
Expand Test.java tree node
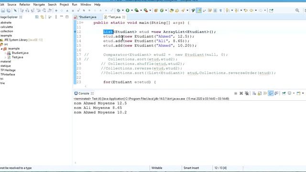point(5,57)
